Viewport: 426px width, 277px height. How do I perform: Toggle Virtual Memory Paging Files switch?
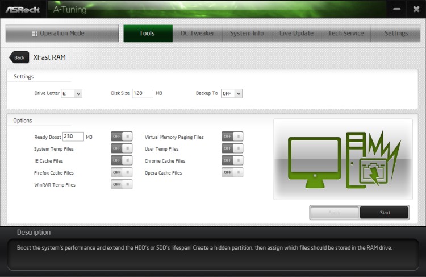[x=232, y=137]
